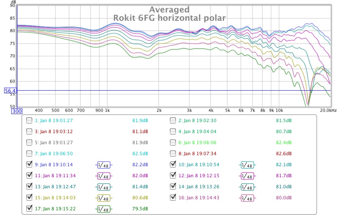Viewport: 339px width, 215px height.
Task: Click the 1/48 smoothing icon for trace 9
Action: click(103, 165)
